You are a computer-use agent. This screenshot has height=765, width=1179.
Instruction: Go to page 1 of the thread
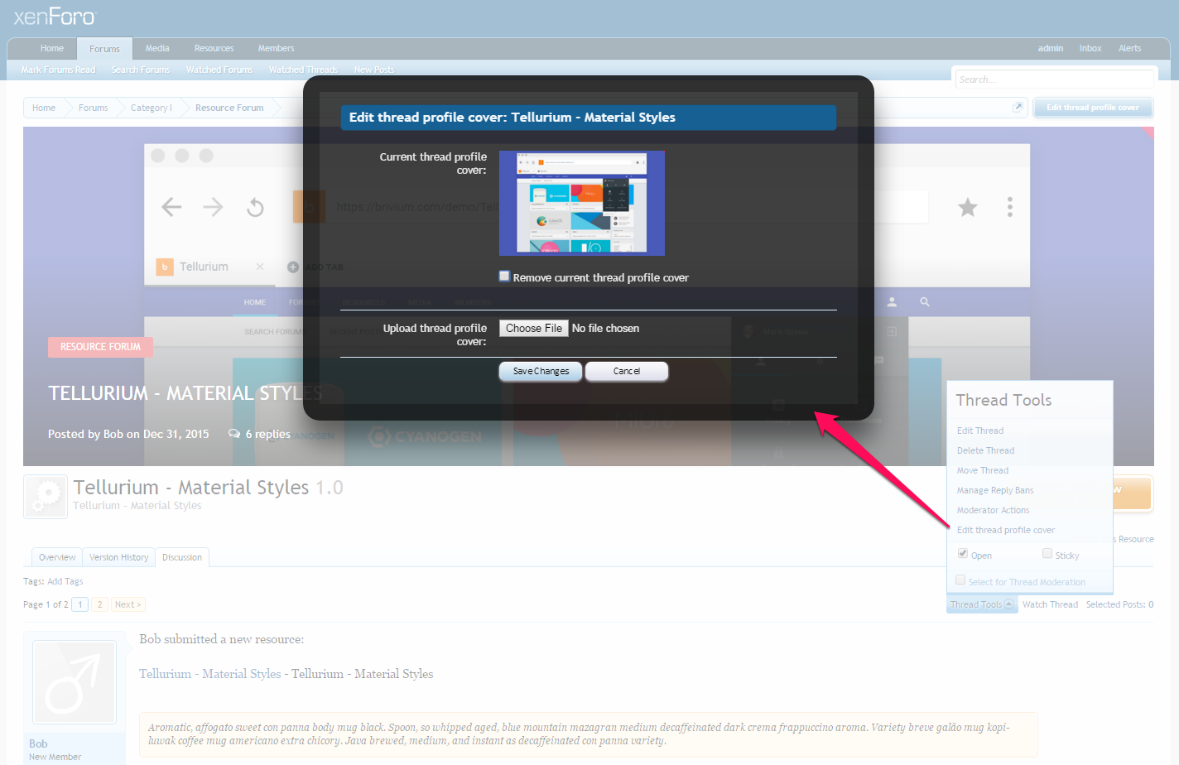pyautogui.click(x=80, y=604)
